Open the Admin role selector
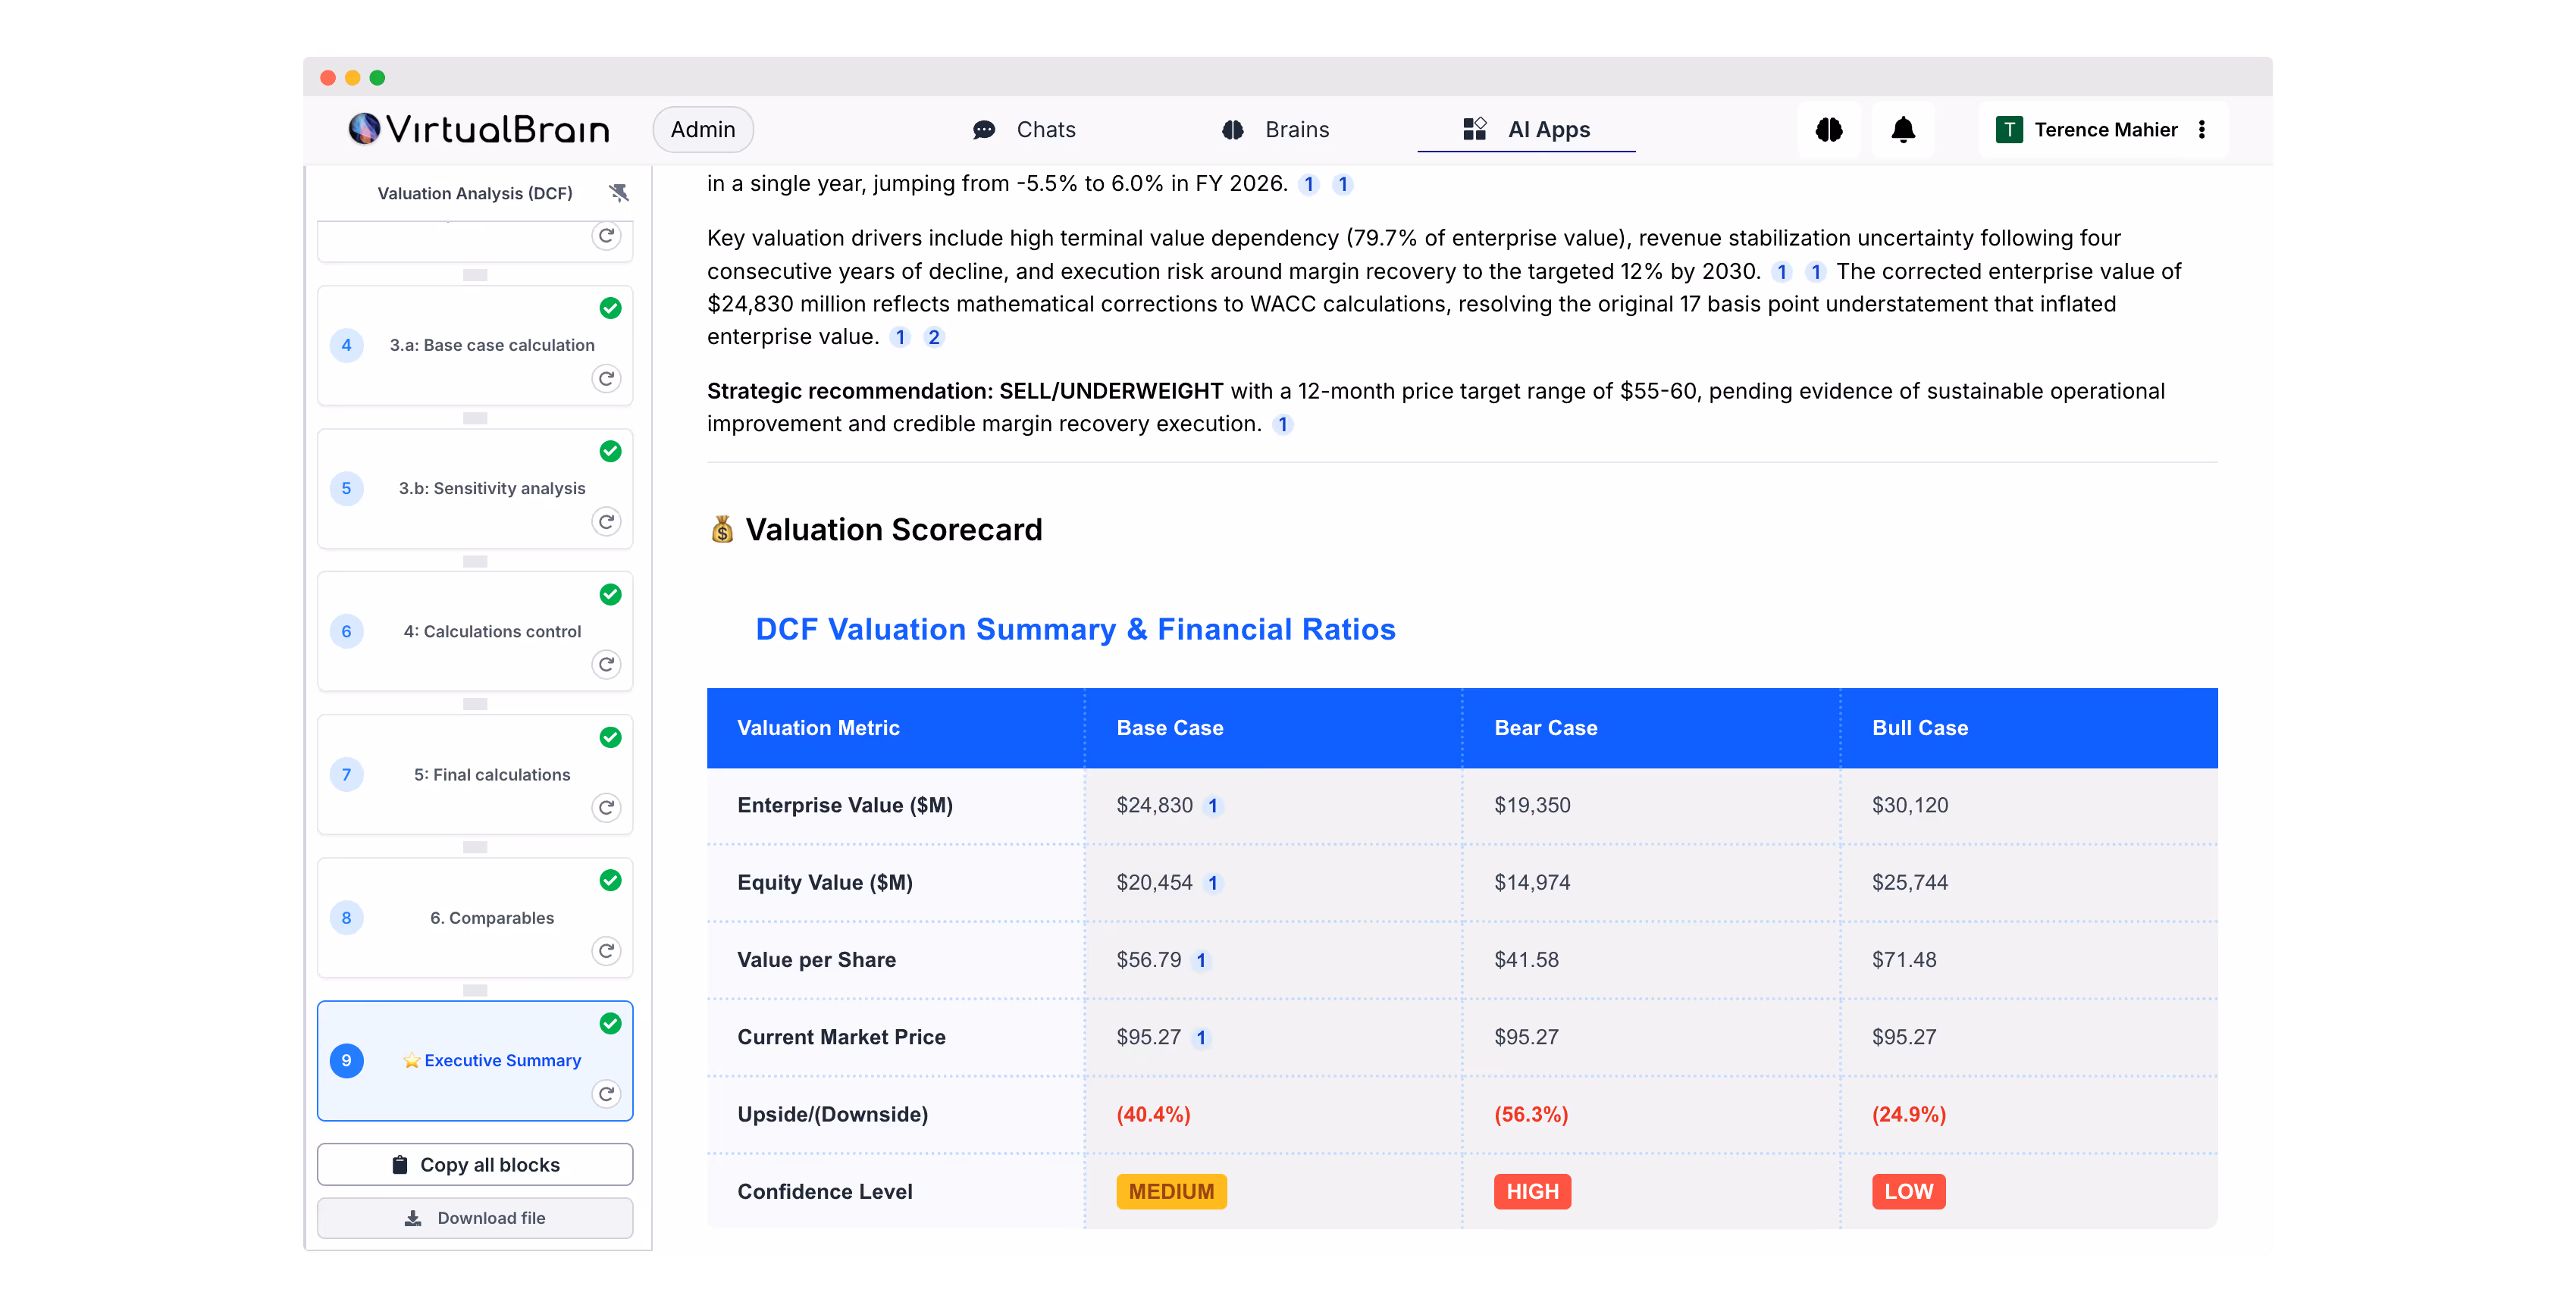This screenshot has width=2576, height=1308. coord(703,130)
